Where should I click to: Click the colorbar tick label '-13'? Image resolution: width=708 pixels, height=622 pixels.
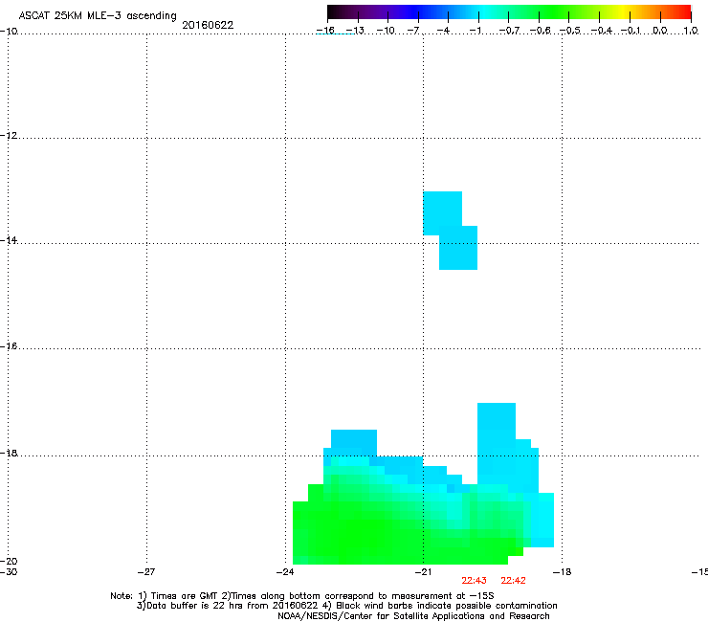(x=355, y=31)
